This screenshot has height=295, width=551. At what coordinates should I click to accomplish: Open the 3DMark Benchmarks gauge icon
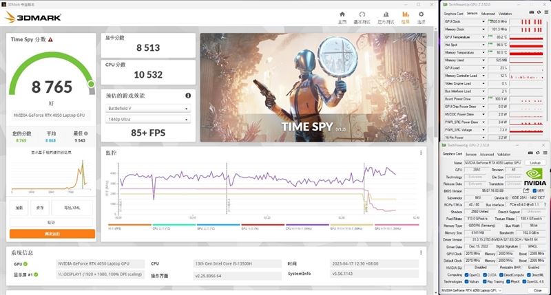pos(362,14)
